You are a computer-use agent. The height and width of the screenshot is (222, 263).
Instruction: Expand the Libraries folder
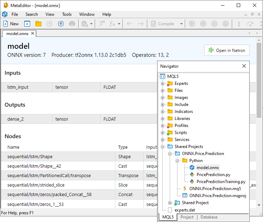[162, 119]
